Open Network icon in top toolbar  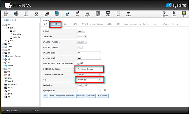tap(37, 14)
